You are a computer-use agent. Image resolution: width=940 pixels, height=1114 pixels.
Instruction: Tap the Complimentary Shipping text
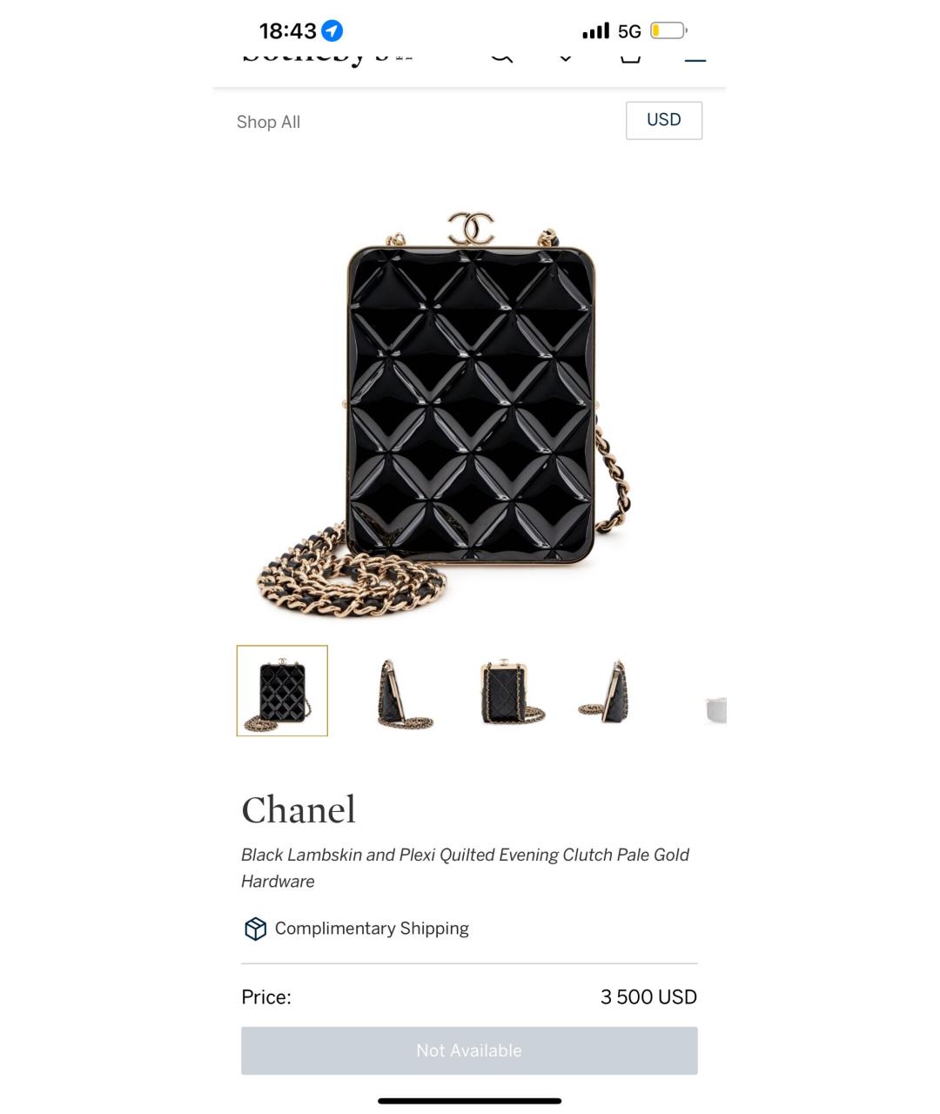pyautogui.click(x=372, y=929)
